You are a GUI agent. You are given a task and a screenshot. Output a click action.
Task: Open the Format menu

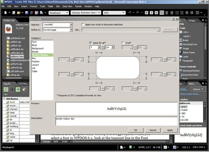pos(34,6)
